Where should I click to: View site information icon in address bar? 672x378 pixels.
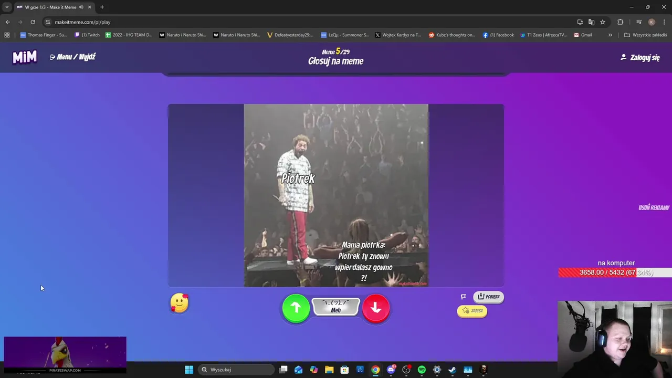click(48, 22)
